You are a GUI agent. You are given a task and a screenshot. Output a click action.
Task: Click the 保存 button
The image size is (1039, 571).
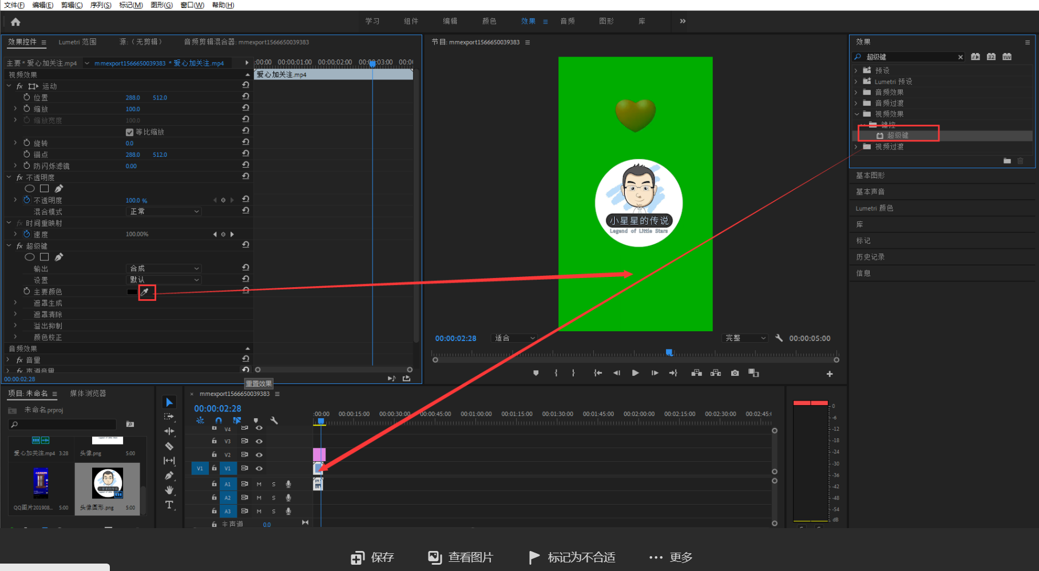click(372, 557)
